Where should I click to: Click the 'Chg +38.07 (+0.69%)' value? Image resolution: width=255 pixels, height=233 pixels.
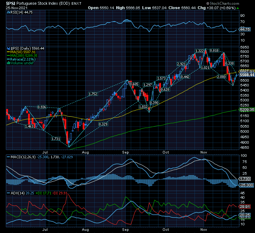216,8
